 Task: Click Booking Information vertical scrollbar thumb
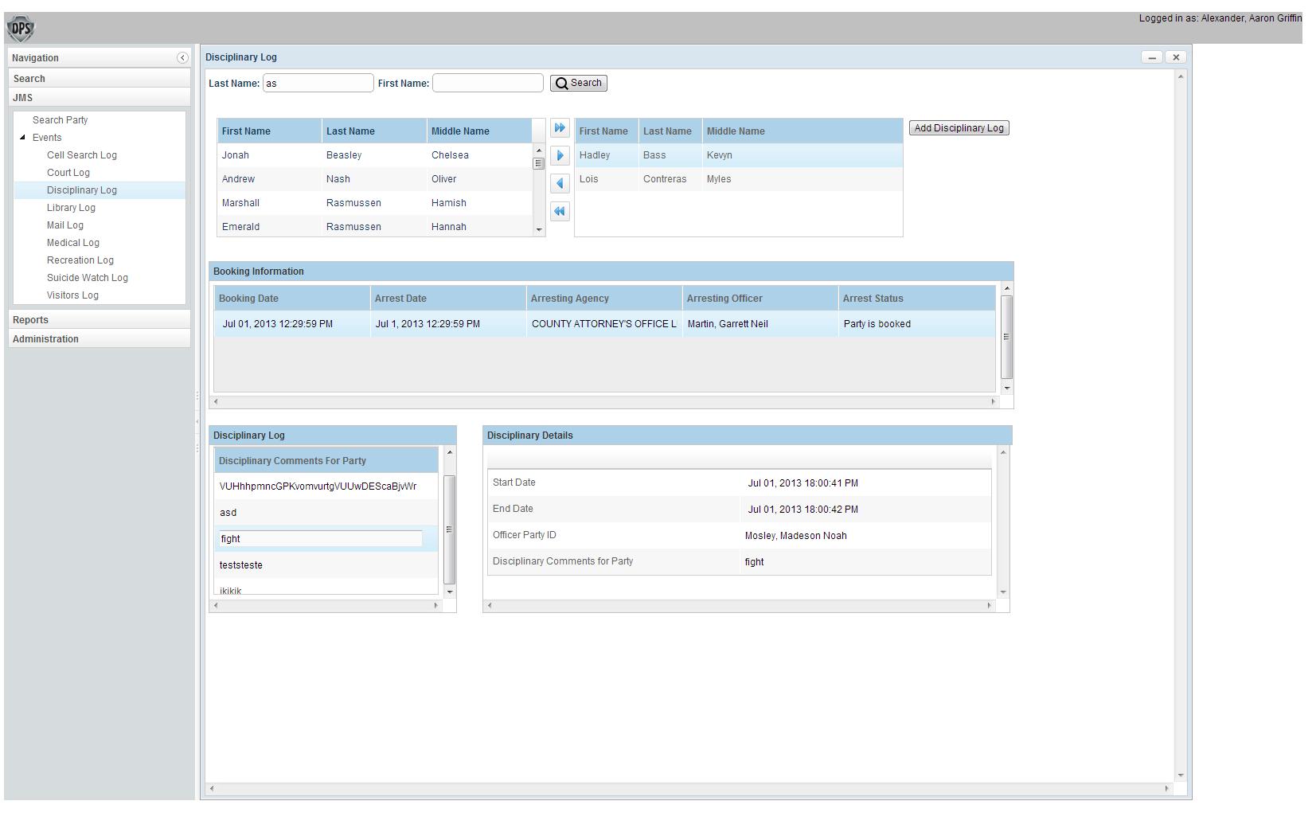tap(1006, 337)
